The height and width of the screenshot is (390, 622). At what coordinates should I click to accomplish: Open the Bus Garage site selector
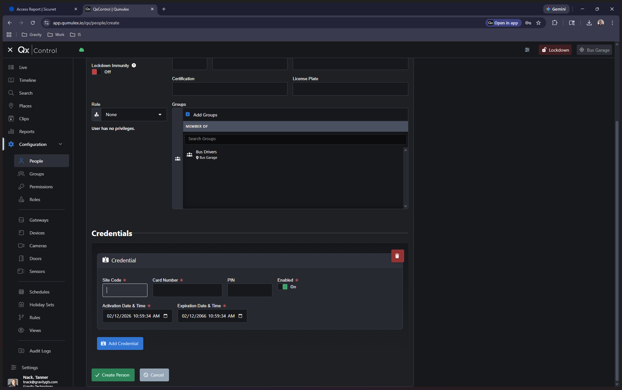pyautogui.click(x=594, y=50)
